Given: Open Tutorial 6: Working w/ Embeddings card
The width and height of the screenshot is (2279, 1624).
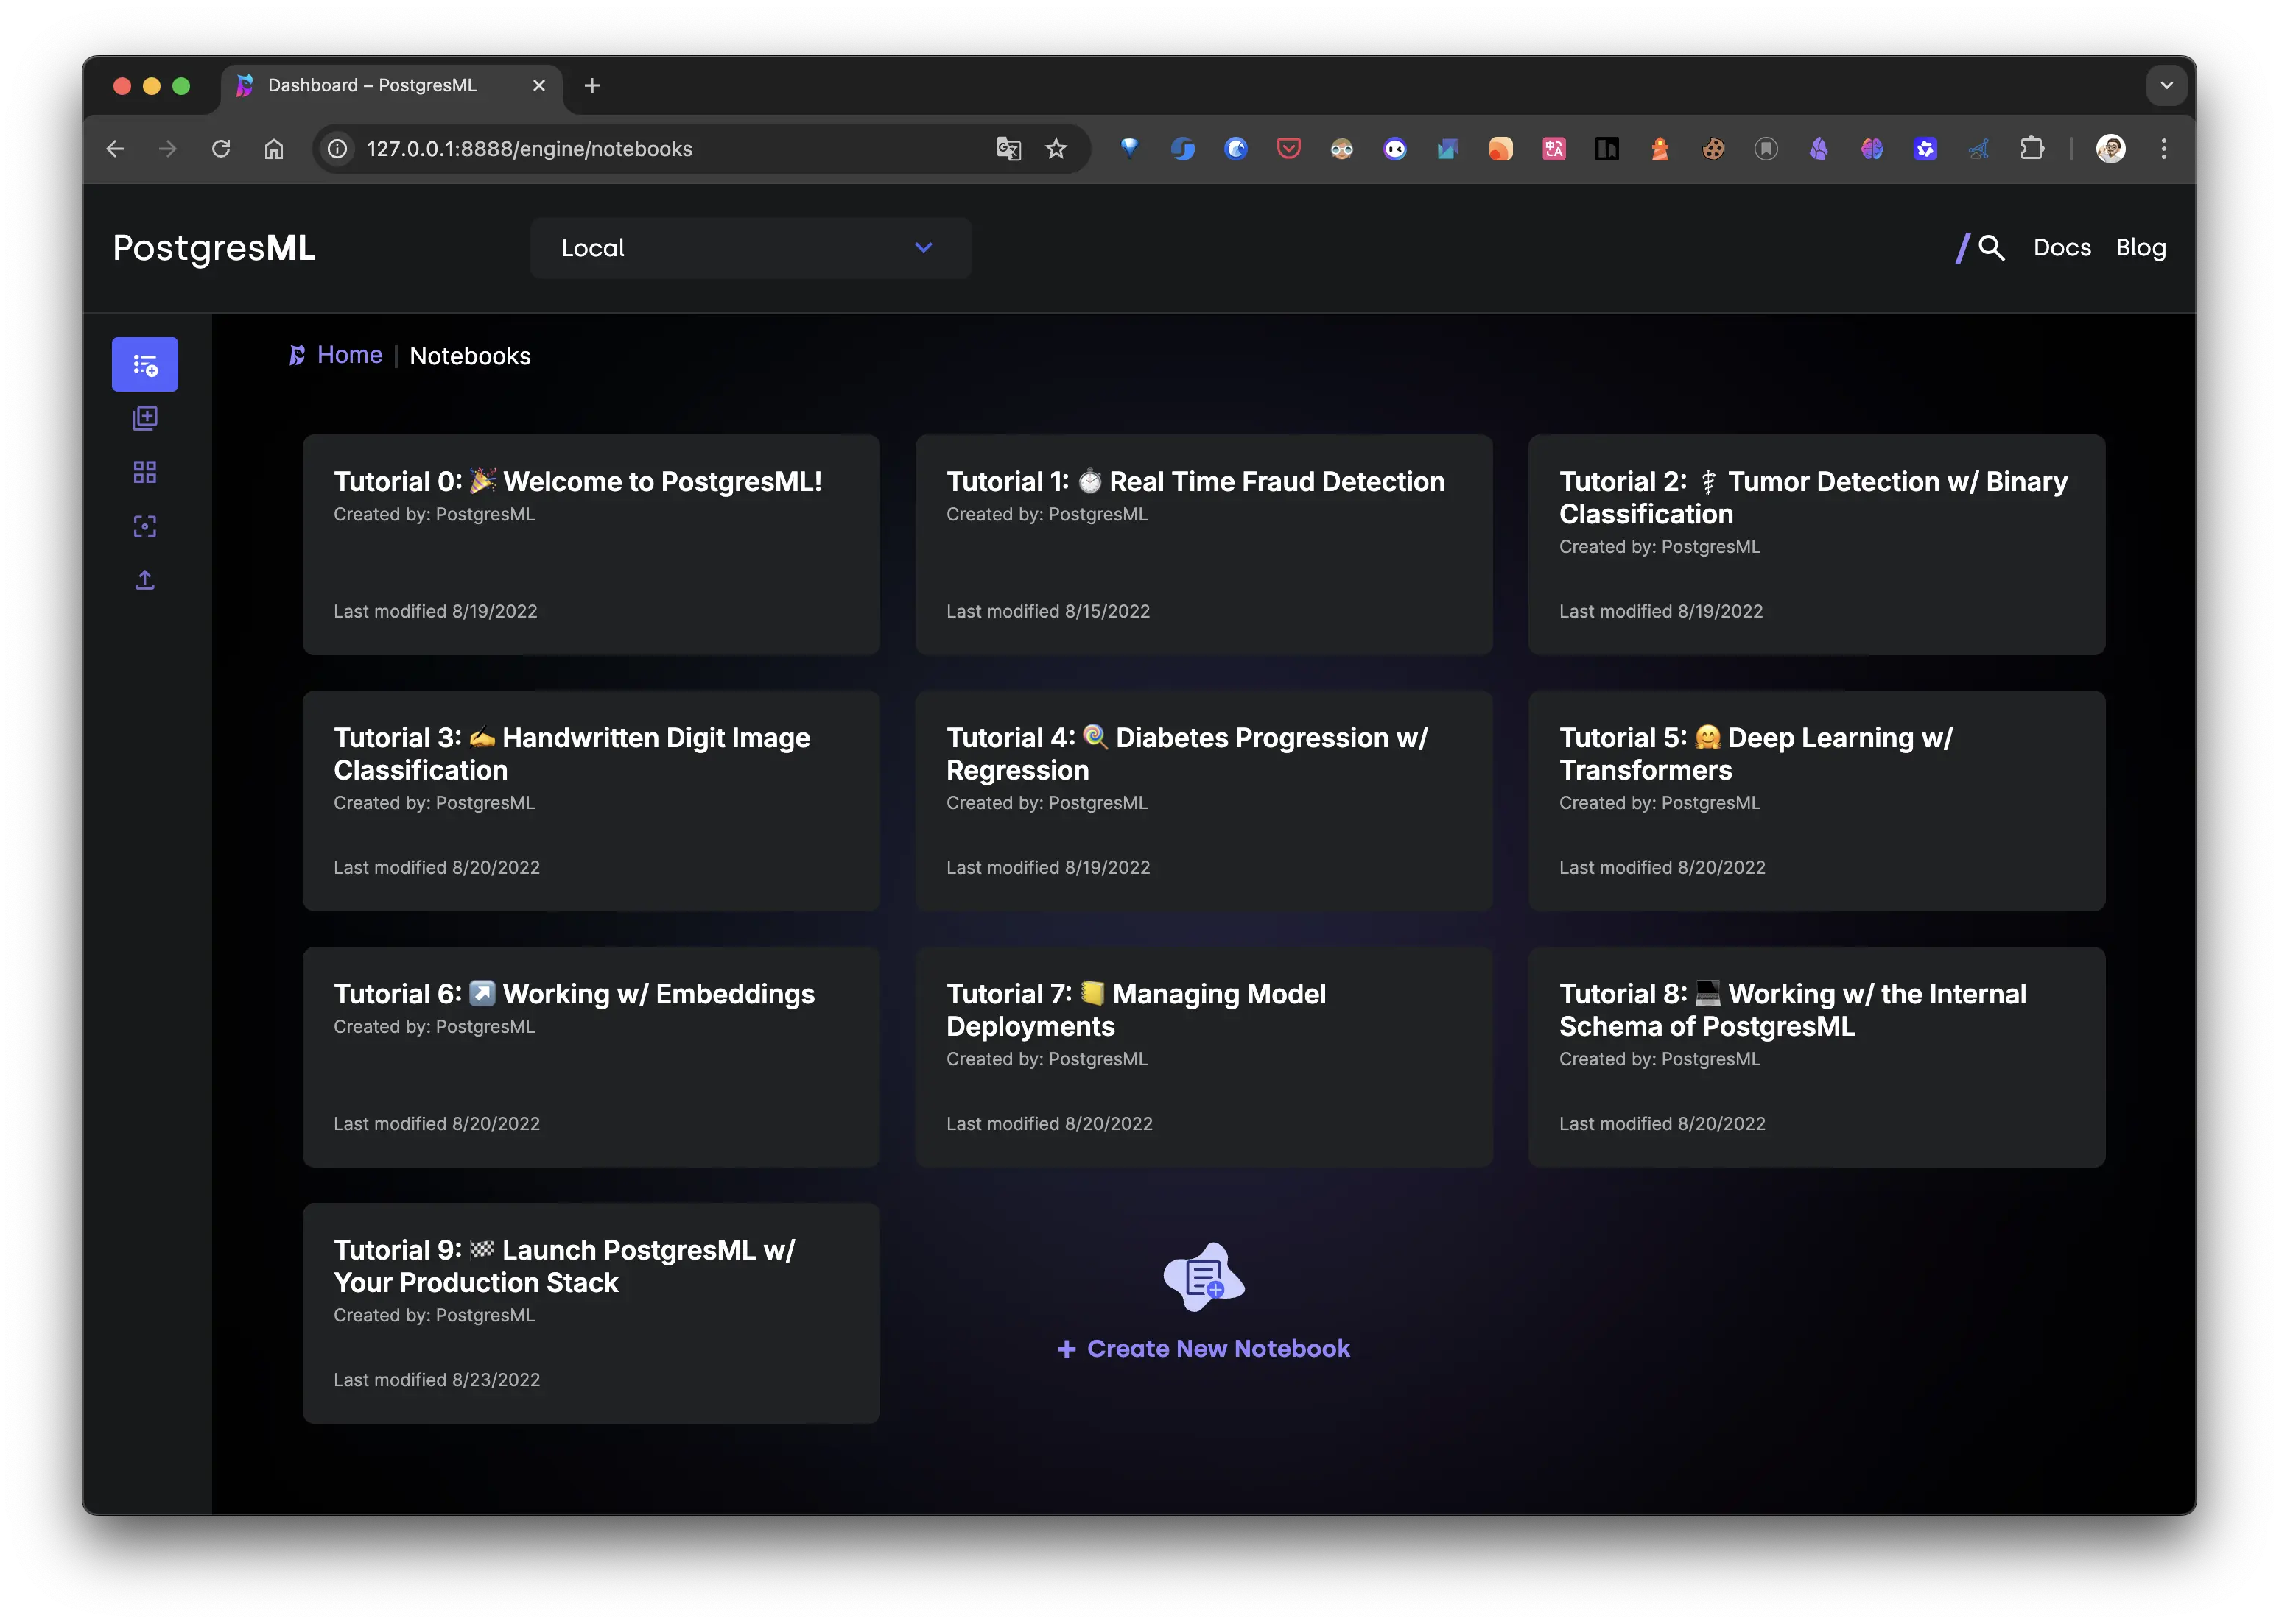Looking at the screenshot, I should click(x=590, y=1056).
